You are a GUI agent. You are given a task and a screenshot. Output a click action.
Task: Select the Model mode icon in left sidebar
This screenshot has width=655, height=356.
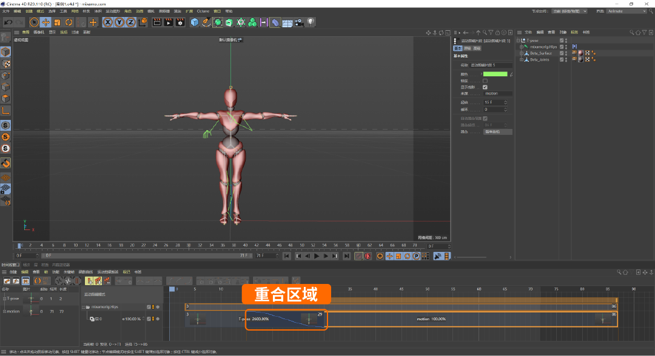tap(5, 51)
